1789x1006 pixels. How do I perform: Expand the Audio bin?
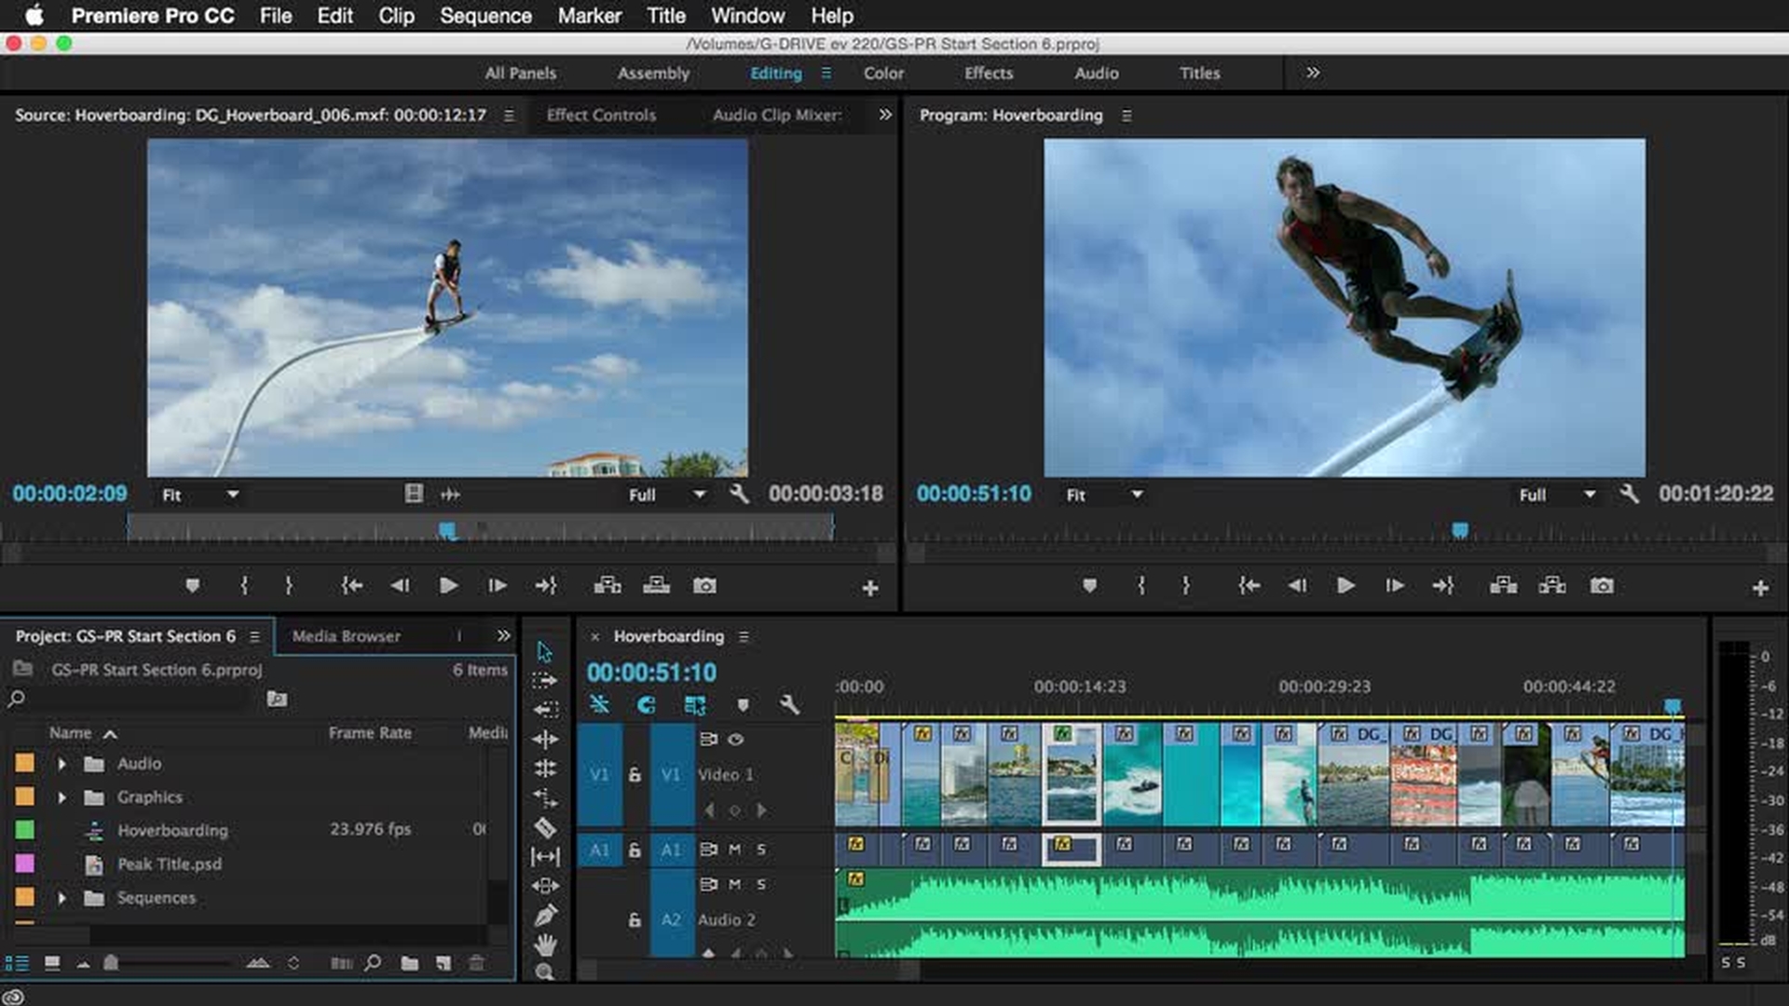click(61, 764)
